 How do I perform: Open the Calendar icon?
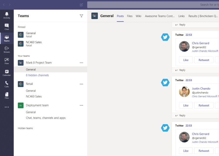pos(7,73)
